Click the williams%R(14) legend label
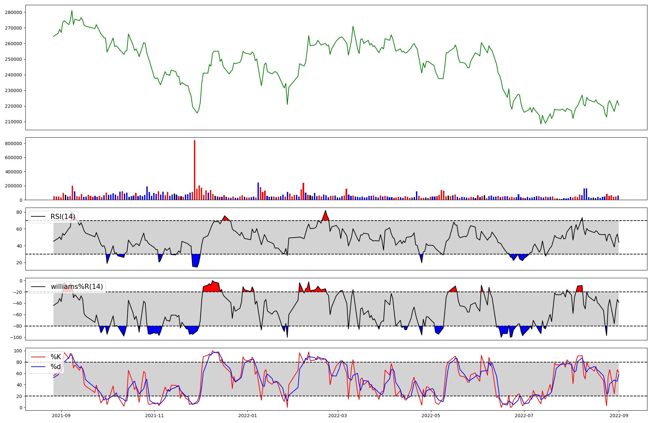This screenshot has height=423, width=652. coord(77,287)
